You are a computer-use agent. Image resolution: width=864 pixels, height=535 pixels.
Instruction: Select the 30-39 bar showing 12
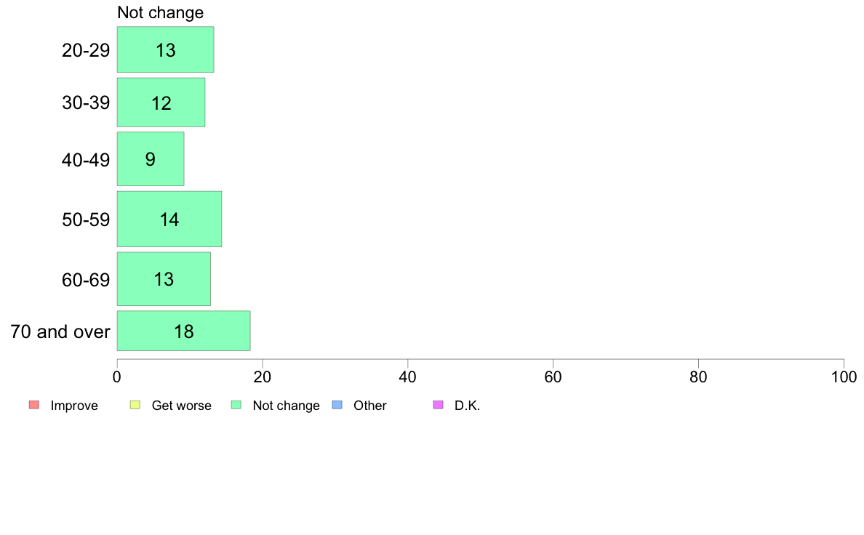(161, 102)
